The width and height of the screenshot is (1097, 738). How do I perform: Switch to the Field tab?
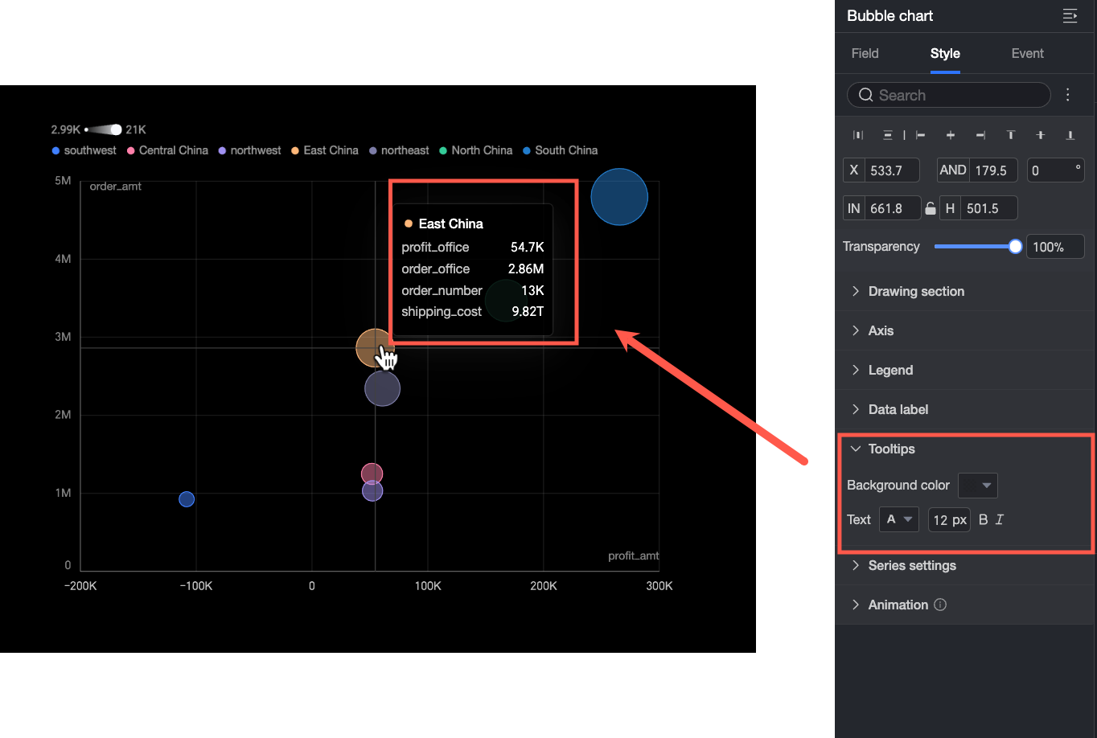click(865, 53)
